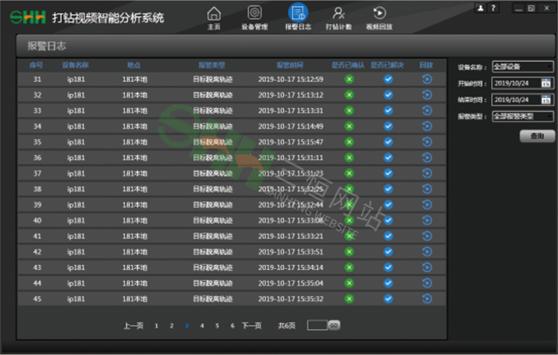Open help via the question mark icon

coord(492,8)
